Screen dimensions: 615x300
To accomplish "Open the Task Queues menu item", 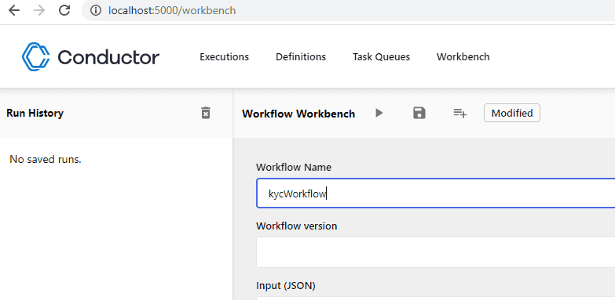I will click(381, 56).
